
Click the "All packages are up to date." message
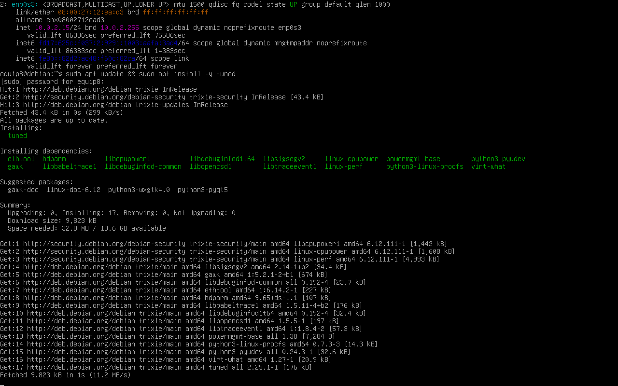(x=54, y=120)
